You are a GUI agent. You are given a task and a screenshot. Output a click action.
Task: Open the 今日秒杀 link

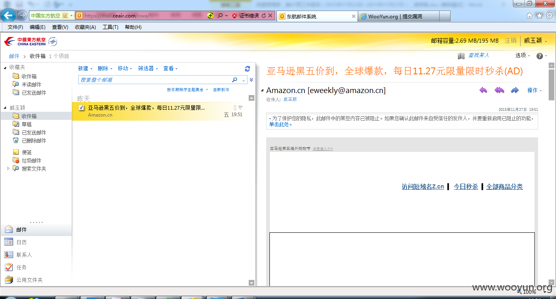pyautogui.click(x=466, y=187)
